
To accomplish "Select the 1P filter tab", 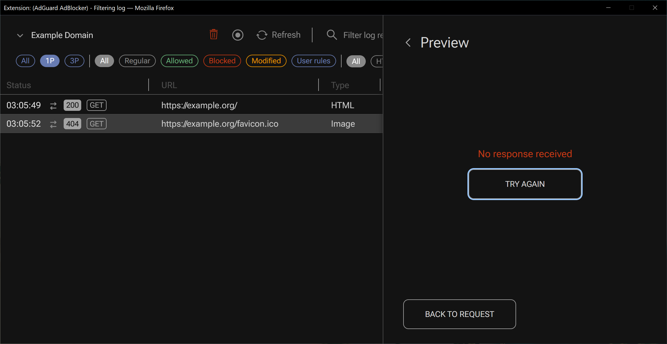I will click(x=50, y=61).
